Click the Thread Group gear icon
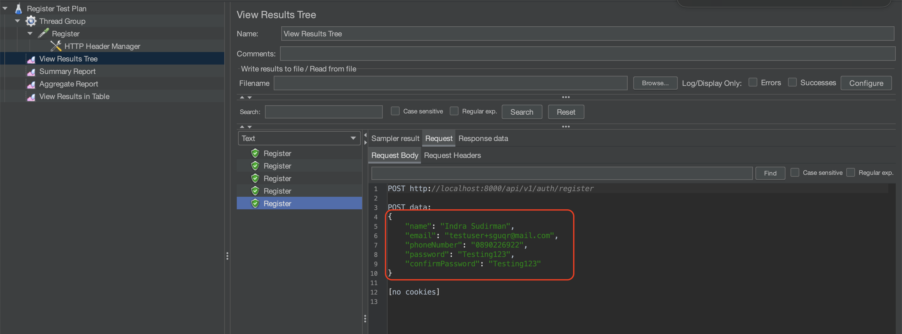Image resolution: width=902 pixels, height=334 pixels. pyautogui.click(x=31, y=21)
